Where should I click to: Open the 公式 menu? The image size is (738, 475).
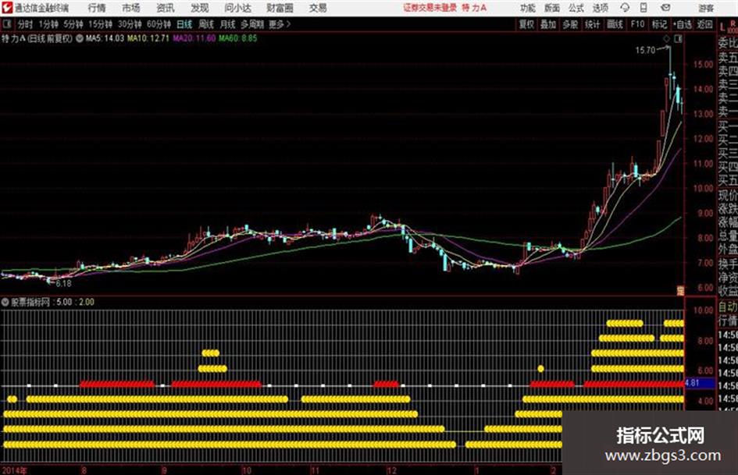[576, 8]
